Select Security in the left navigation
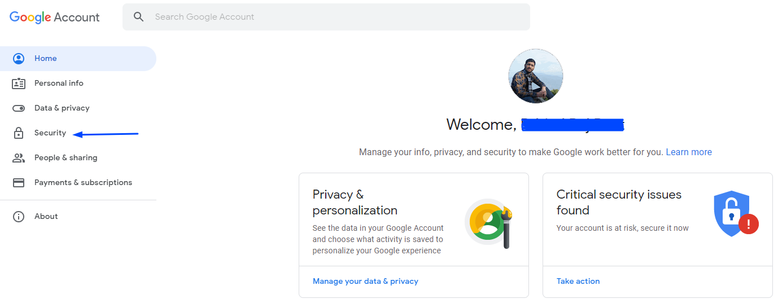Image resolution: width=778 pixels, height=303 pixels. coord(50,133)
